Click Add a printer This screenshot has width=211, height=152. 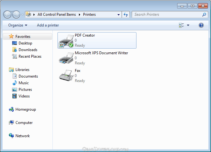(48, 25)
